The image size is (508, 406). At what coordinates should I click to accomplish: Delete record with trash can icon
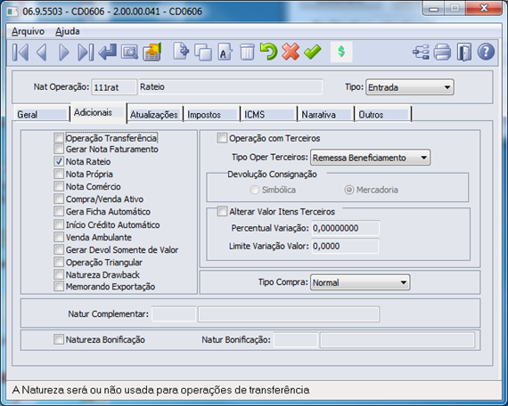247,53
